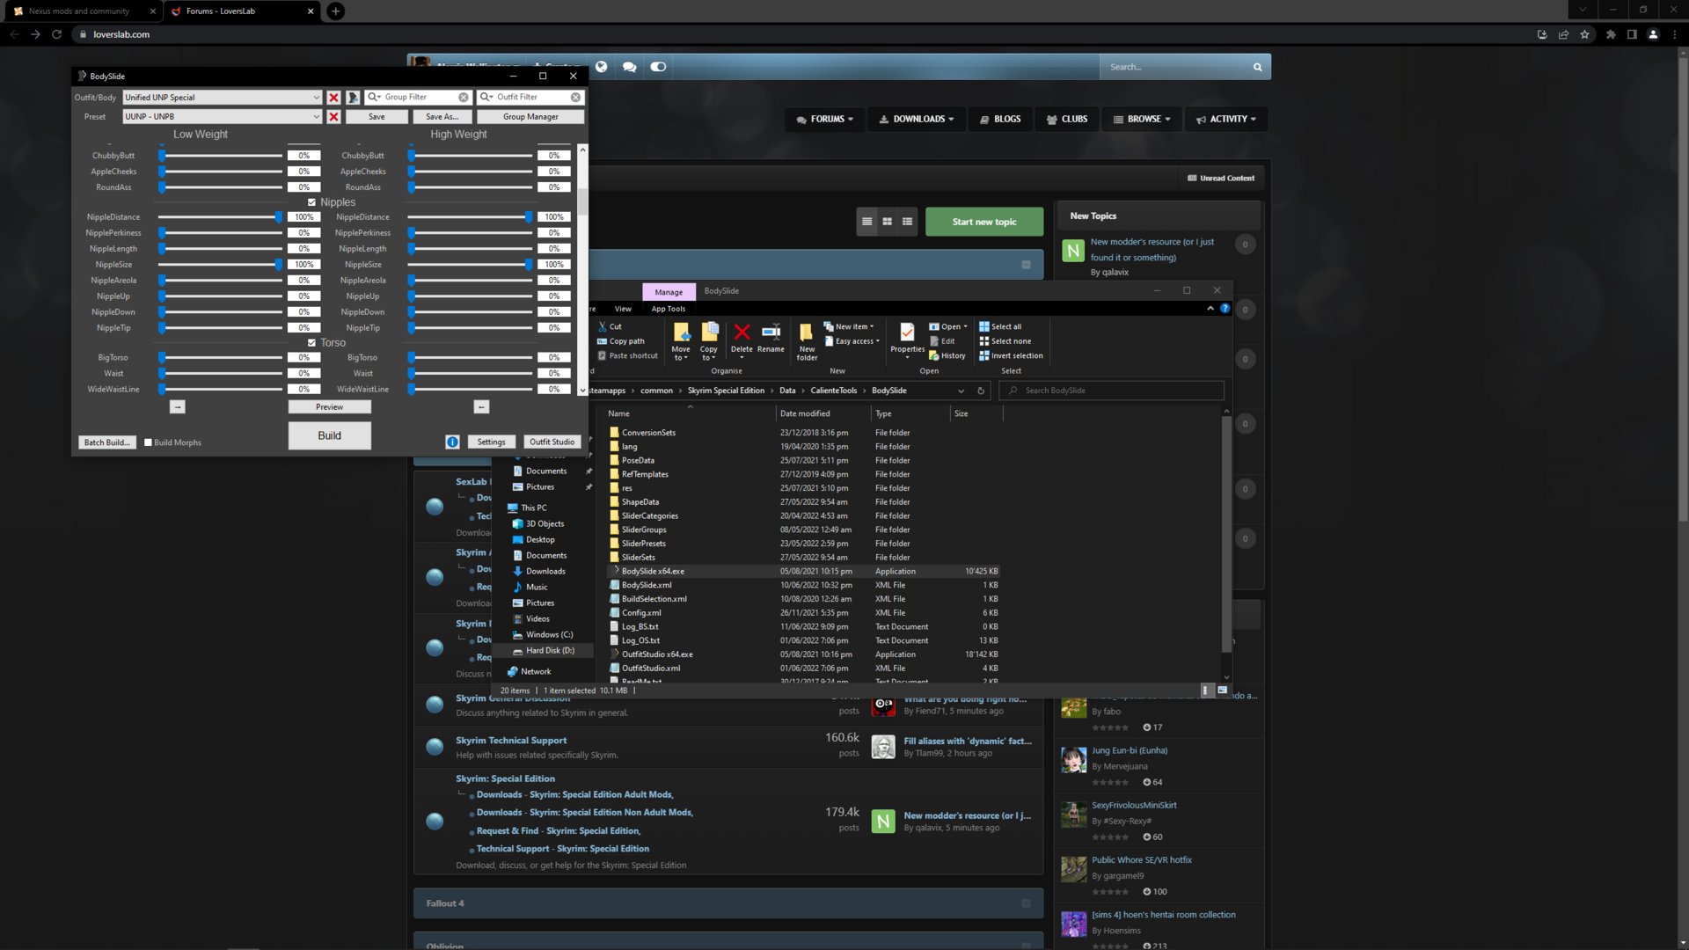Click Select none in Explorer ribbon
This screenshot has width=1689, height=950.
click(x=1005, y=341)
